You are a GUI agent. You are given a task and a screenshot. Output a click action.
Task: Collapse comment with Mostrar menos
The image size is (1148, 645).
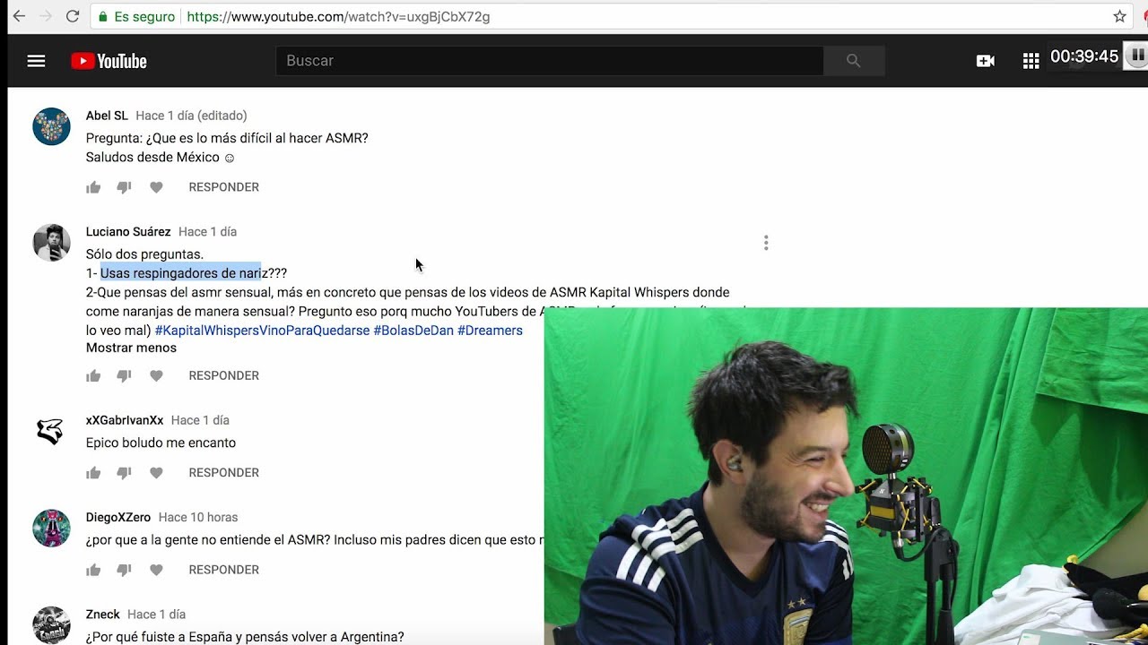pos(131,348)
